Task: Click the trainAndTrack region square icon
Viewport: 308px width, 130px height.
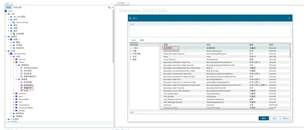Action: [11, 54]
